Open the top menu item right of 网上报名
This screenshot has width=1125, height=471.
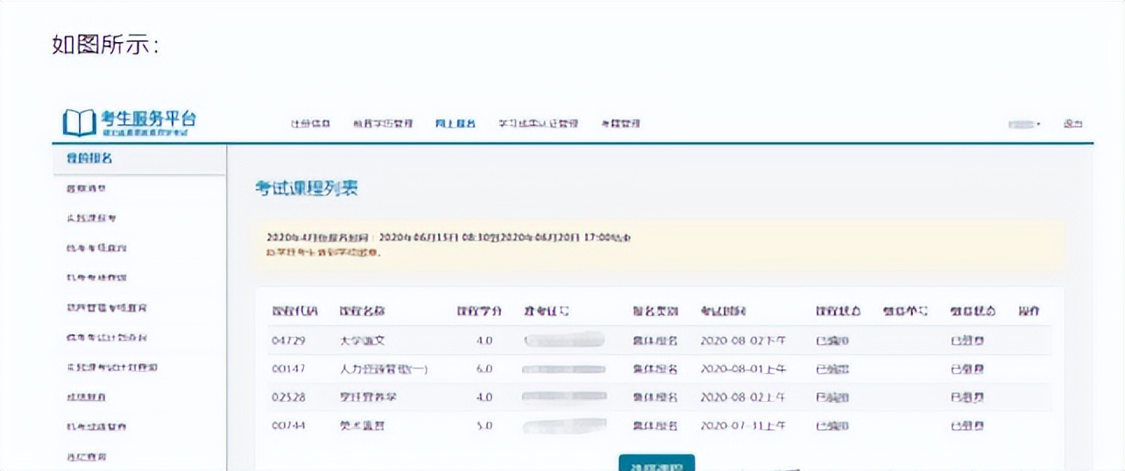[538, 124]
